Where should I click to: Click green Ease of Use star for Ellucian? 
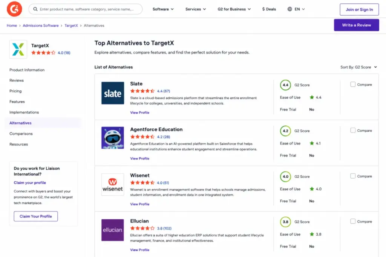coord(312,234)
